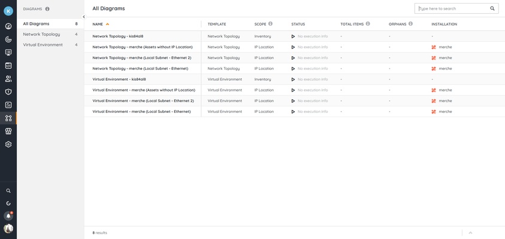505x239 pixels.
Task: Open the Security shield icon in sidebar
Action: [x=8, y=92]
